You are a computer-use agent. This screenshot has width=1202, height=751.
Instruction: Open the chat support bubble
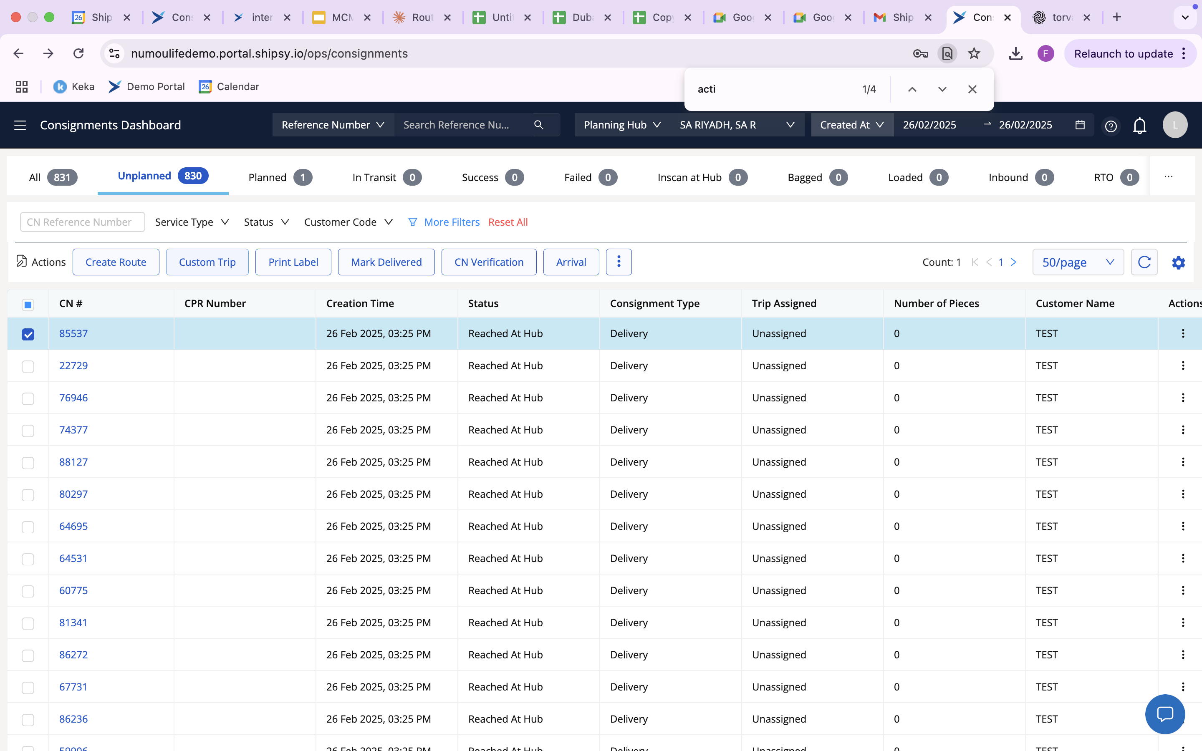[x=1164, y=714]
